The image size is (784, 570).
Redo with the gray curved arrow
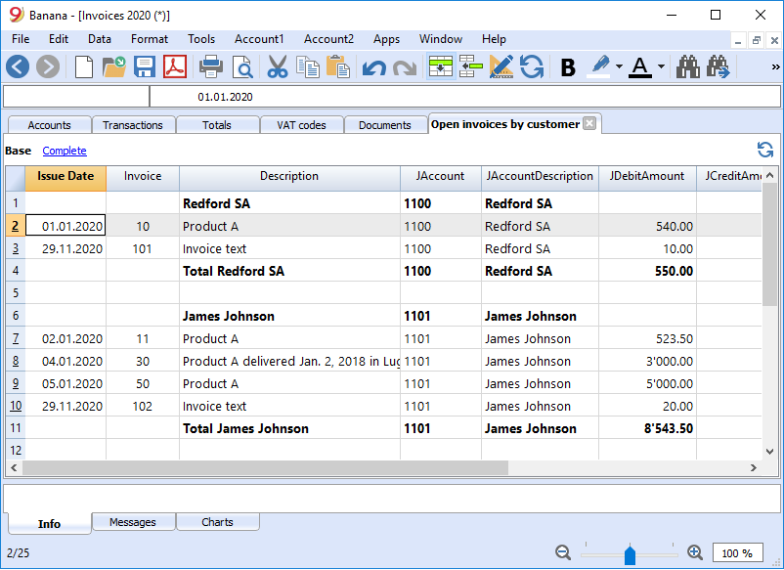405,66
